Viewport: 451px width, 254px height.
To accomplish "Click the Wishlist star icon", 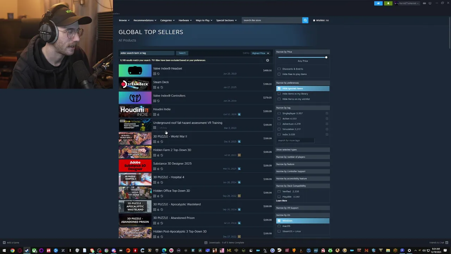I will coord(314,20).
